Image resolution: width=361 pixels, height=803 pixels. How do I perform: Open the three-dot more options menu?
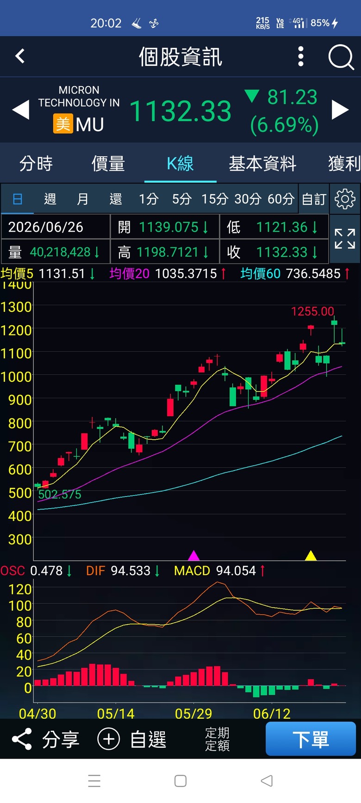coord(301,57)
